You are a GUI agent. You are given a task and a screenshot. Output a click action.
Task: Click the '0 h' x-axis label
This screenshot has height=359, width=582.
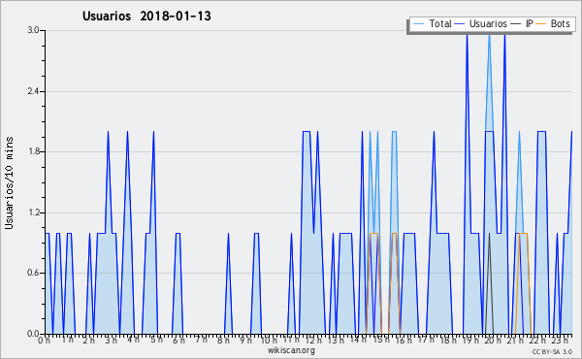pyautogui.click(x=45, y=341)
